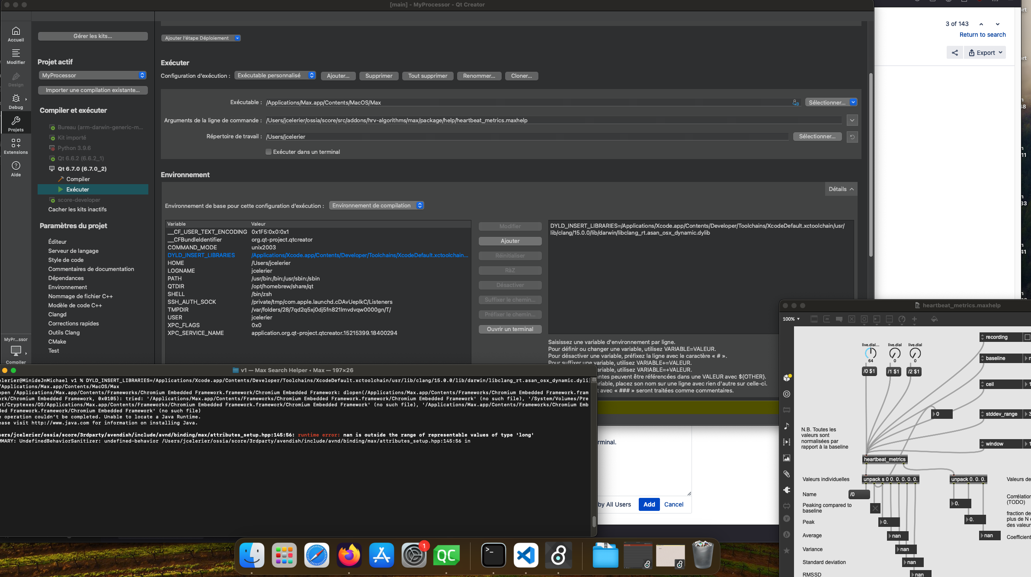
Task: Reset working directory with the undo icon
Action: [852, 137]
